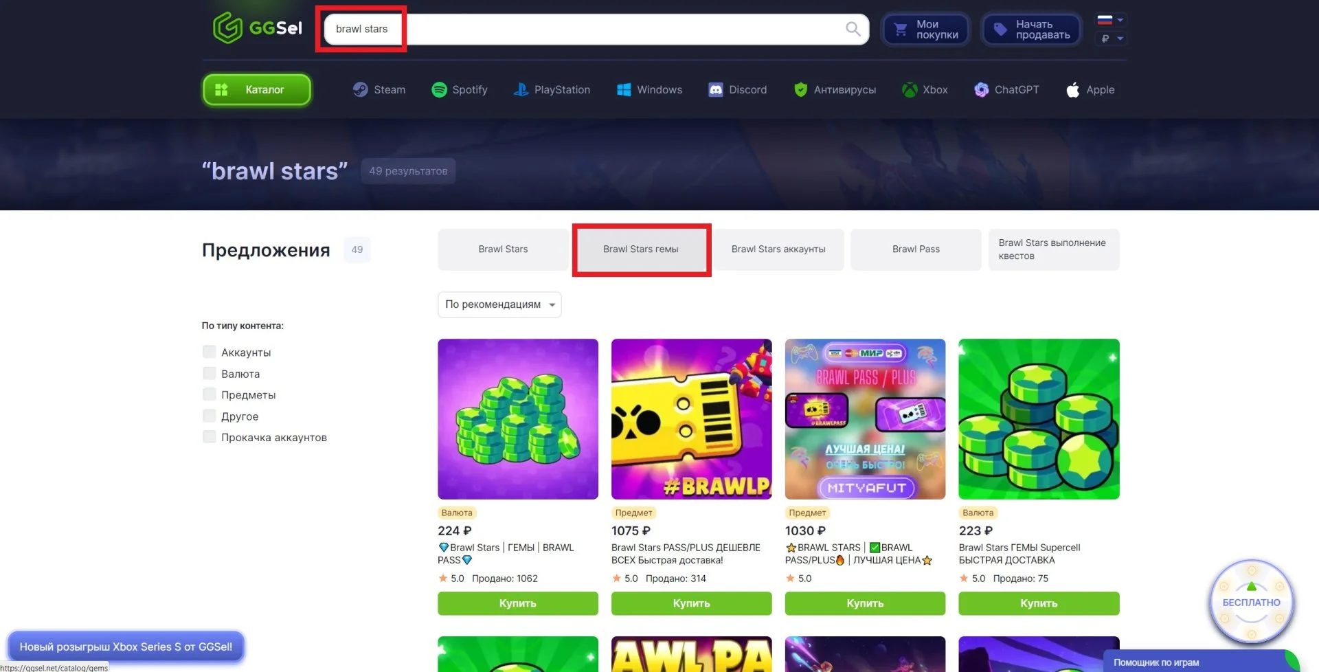Select the Brawl Stars аккаунты tab
Screen dimensions: 1319x672
[x=778, y=249]
